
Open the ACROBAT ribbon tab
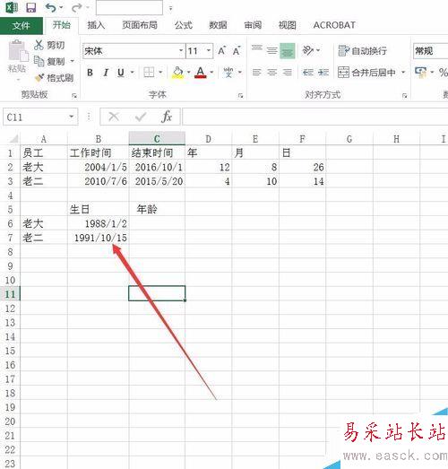(x=334, y=25)
